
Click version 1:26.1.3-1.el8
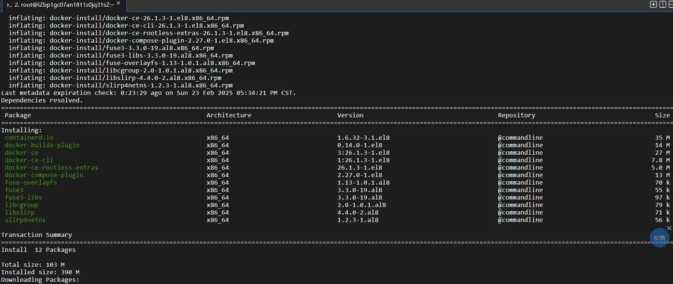363,160
